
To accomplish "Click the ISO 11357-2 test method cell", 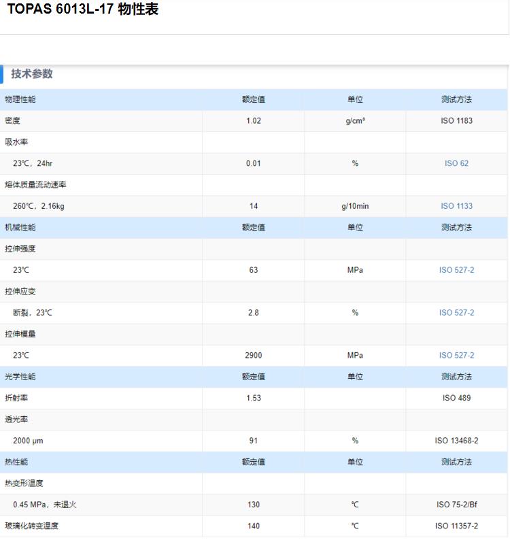I will click(456, 526).
